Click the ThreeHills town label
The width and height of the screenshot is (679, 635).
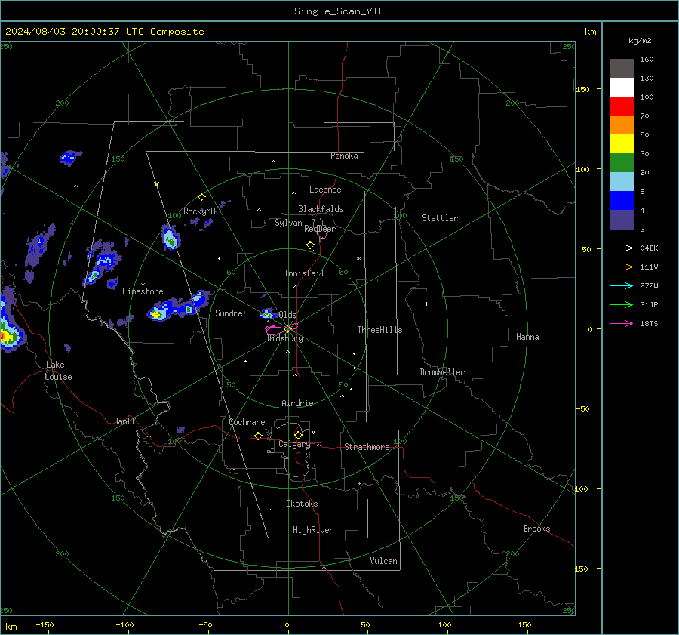coord(379,330)
